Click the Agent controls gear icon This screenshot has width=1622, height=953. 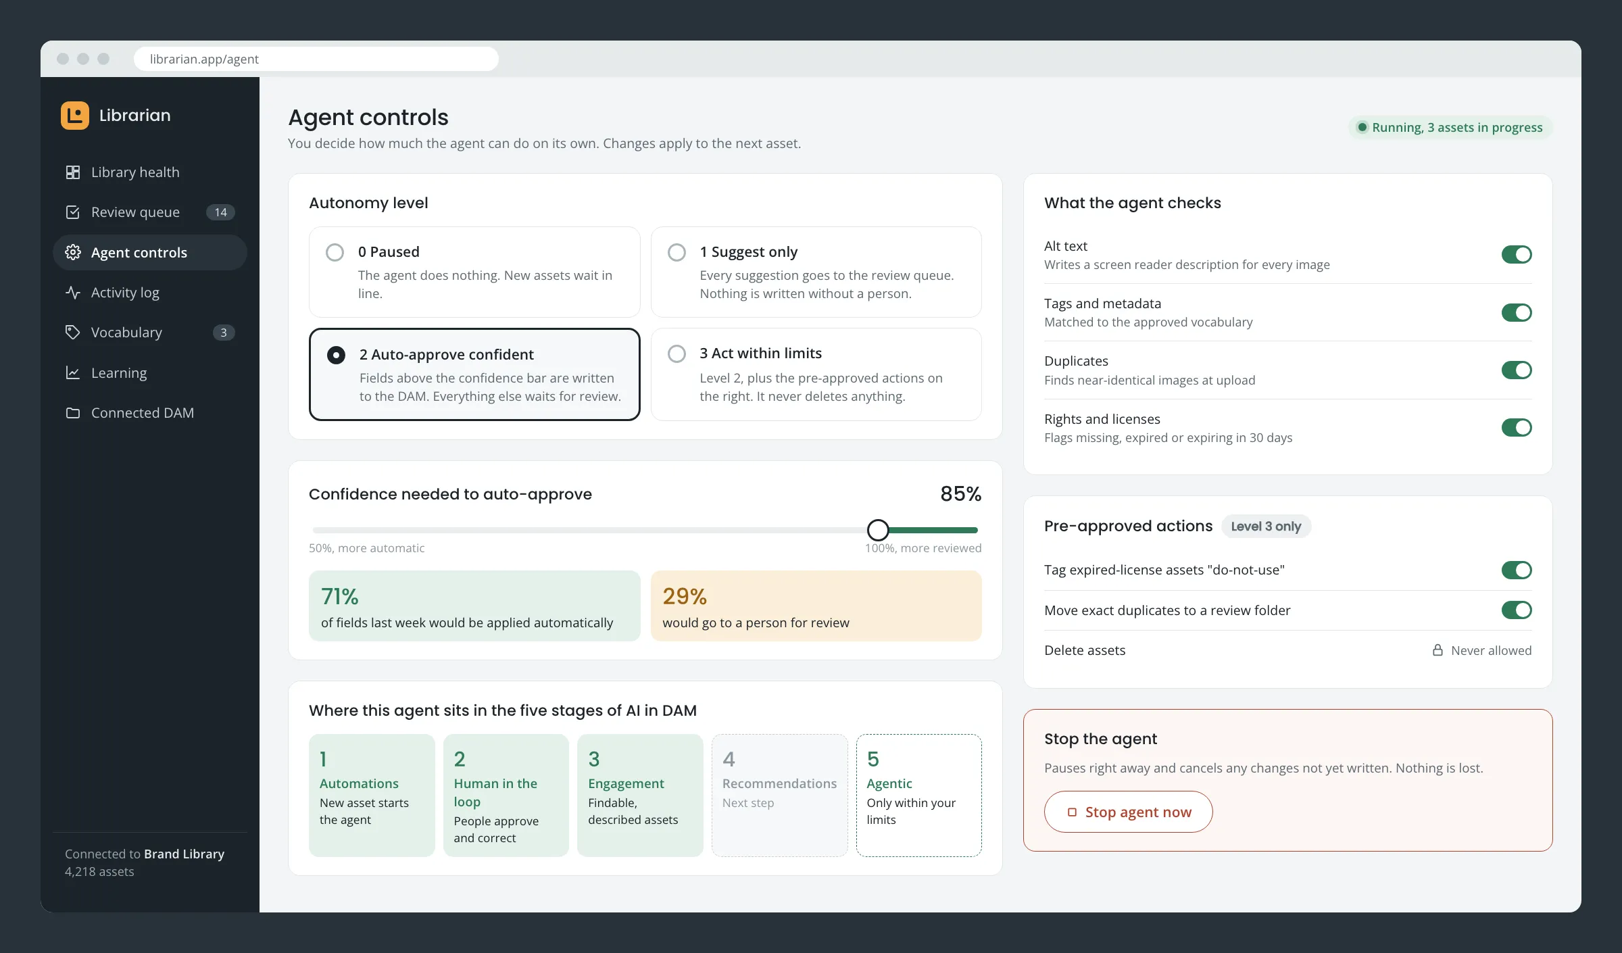(73, 252)
